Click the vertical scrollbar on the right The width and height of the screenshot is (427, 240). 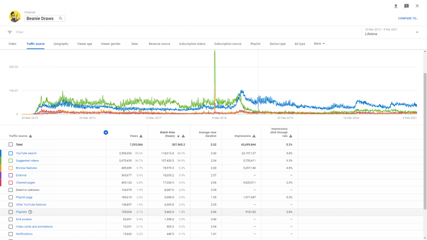point(425,133)
